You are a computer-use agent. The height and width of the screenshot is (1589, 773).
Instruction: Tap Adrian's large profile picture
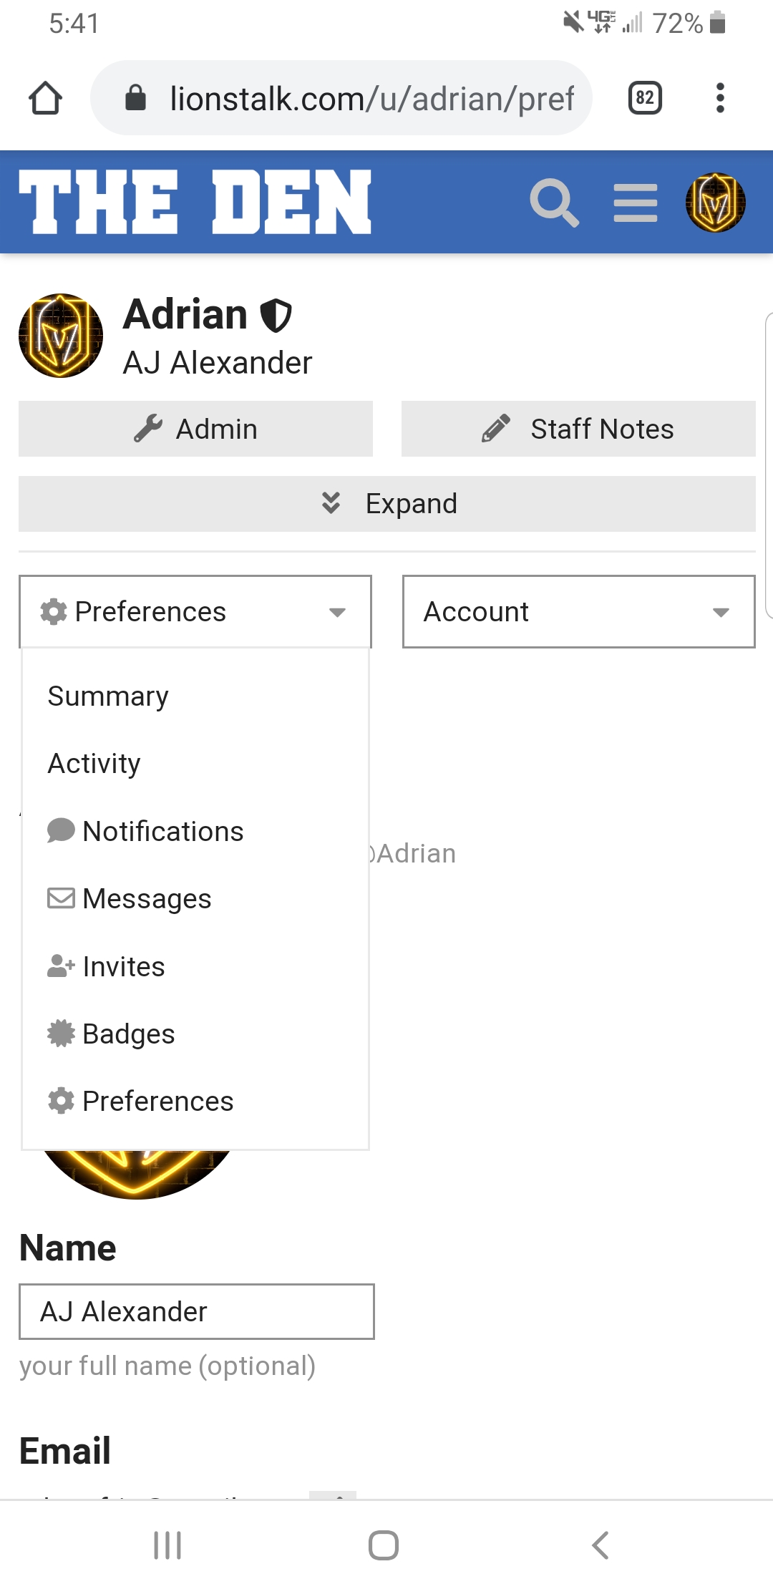[x=61, y=336]
